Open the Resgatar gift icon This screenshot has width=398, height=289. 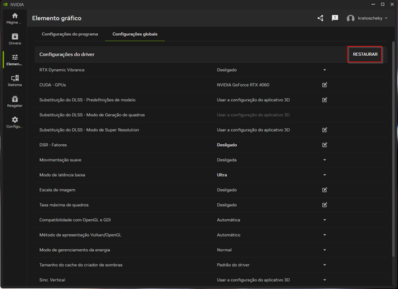tap(15, 102)
